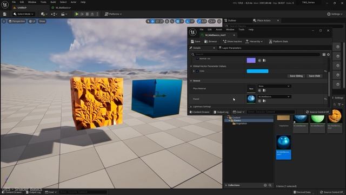Click Content Drawer in material instance window
346x195 pixels.
[x=199, y=112]
